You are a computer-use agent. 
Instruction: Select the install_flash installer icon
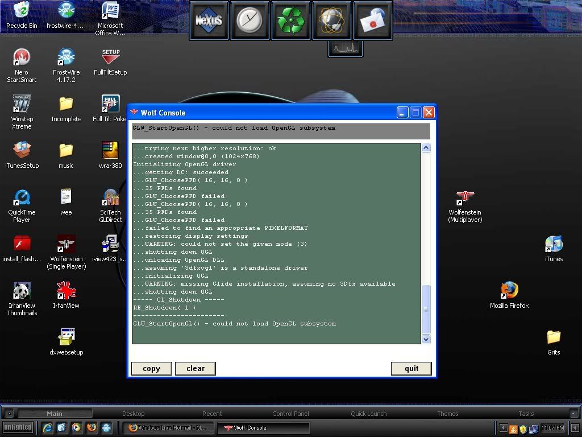pos(22,249)
